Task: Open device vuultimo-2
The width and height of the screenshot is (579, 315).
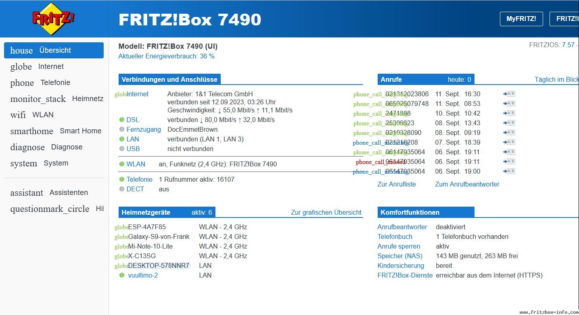Action: [143, 275]
